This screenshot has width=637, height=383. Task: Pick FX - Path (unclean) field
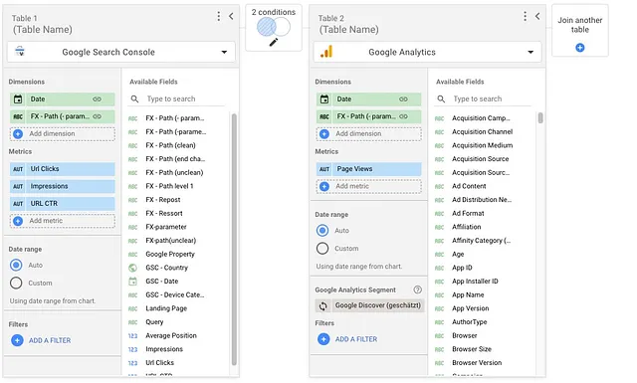[x=174, y=173]
